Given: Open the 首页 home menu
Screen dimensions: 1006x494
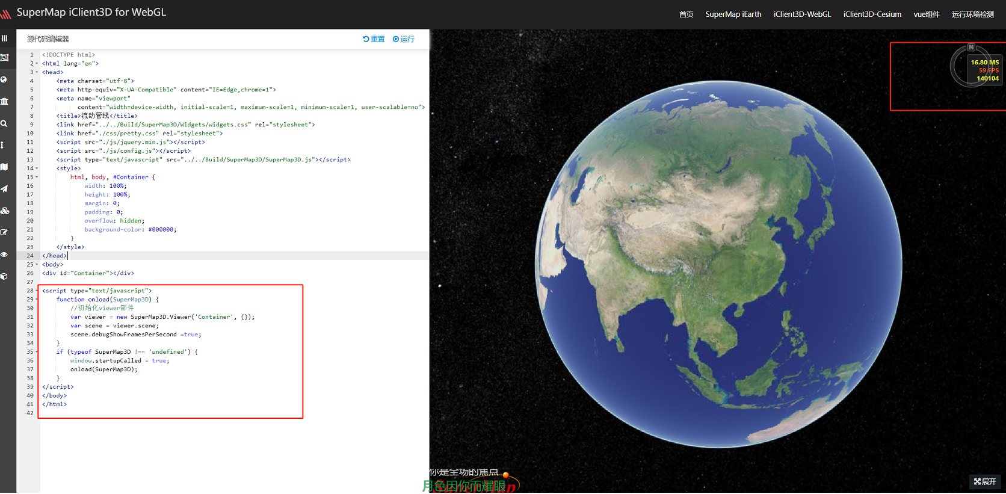Looking at the screenshot, I should [686, 14].
